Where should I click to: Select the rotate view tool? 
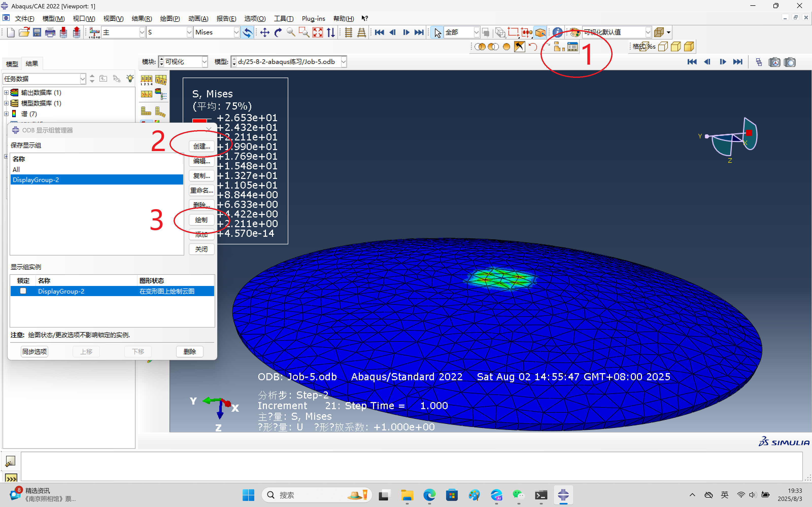pyautogui.click(x=278, y=32)
